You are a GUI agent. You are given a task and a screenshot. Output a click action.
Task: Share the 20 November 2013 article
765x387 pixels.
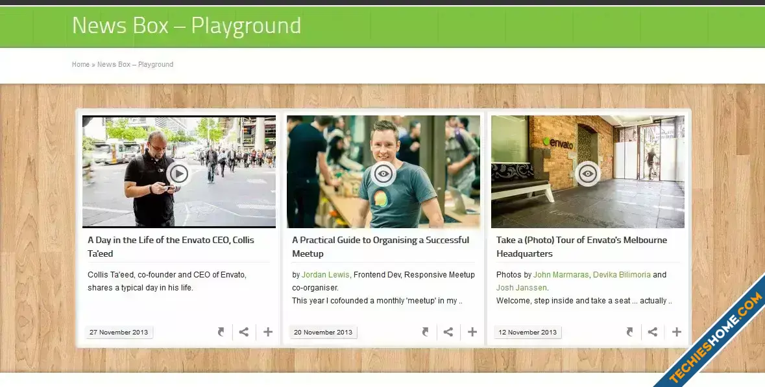pos(448,332)
